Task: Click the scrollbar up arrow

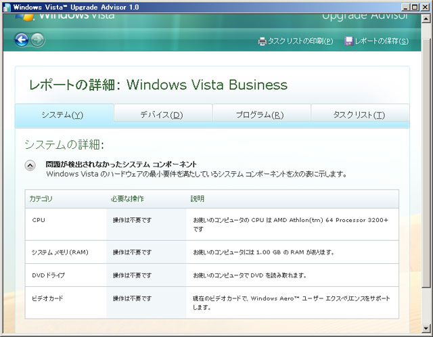Action: coord(426,19)
